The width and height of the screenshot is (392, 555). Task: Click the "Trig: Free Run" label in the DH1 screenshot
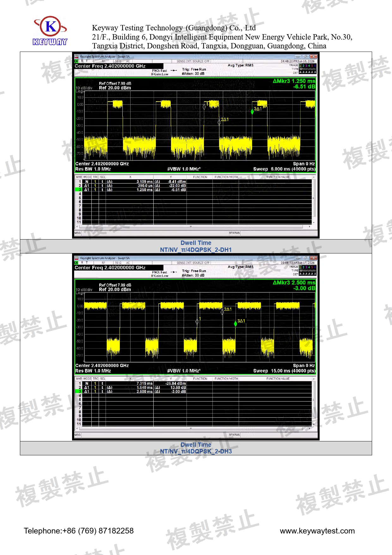point(194,69)
